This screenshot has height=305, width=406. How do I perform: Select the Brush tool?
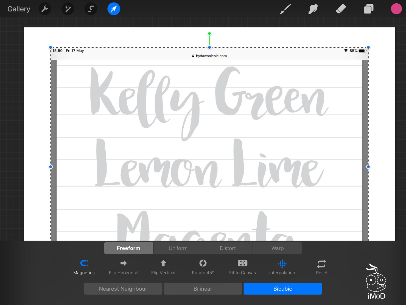(285, 9)
